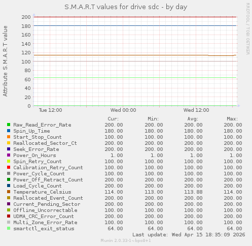Viewport: 252px width, 246px height.
Task: Click smartctl_exit_status current value 64.00
Action: tap(115, 229)
